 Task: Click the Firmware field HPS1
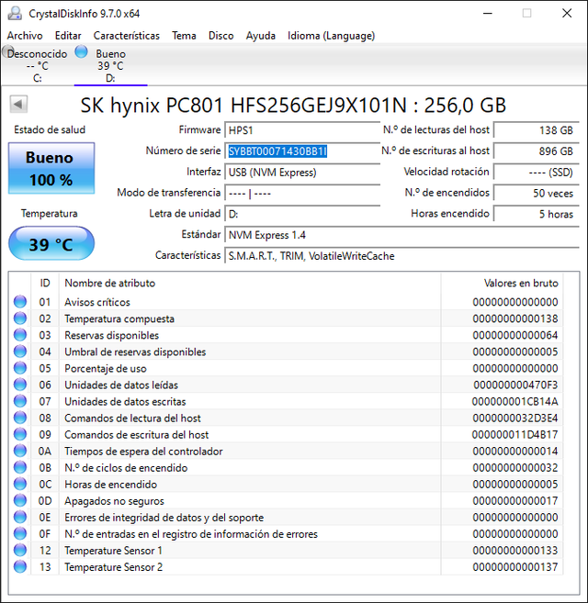[302, 130]
